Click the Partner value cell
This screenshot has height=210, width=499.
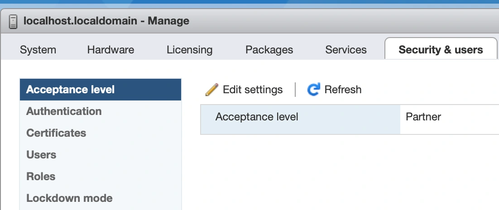pyautogui.click(x=423, y=117)
